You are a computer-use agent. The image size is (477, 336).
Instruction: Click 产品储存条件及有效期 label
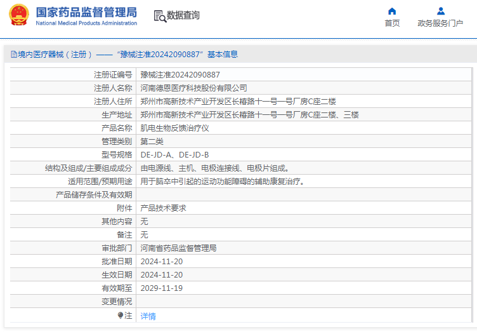click(94, 195)
